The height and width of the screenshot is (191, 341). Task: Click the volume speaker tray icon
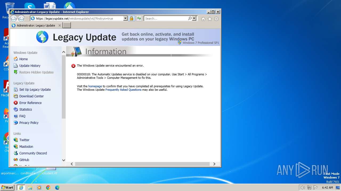point(303,188)
